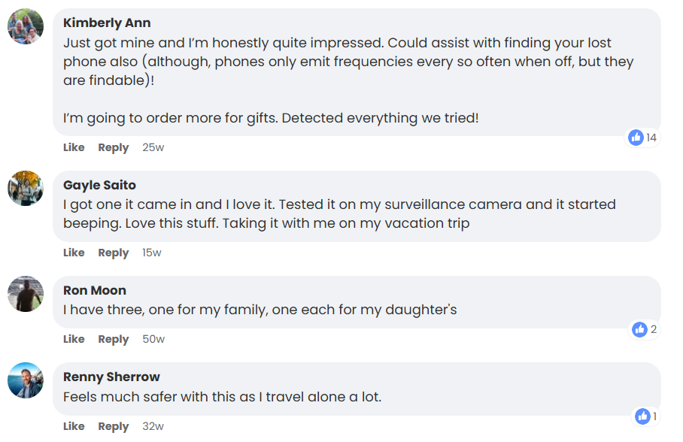Like Kimberly Ann's comment
Viewport: 683px width, 442px height.
pos(74,147)
